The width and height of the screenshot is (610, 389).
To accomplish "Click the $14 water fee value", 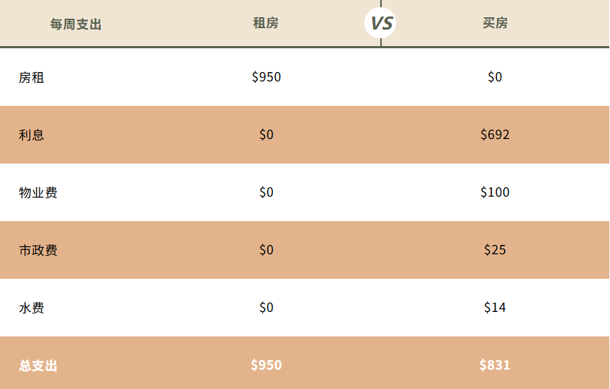I will point(495,308).
